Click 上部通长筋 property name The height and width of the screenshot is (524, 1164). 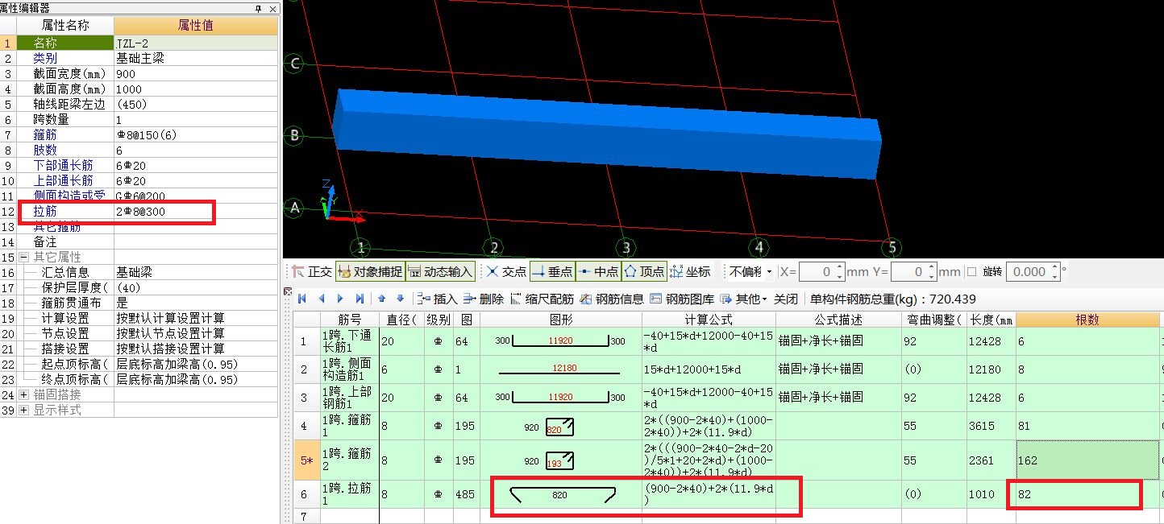(x=63, y=180)
